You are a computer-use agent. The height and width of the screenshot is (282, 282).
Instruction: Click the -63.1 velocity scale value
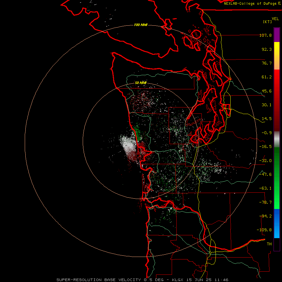[x=265, y=188]
